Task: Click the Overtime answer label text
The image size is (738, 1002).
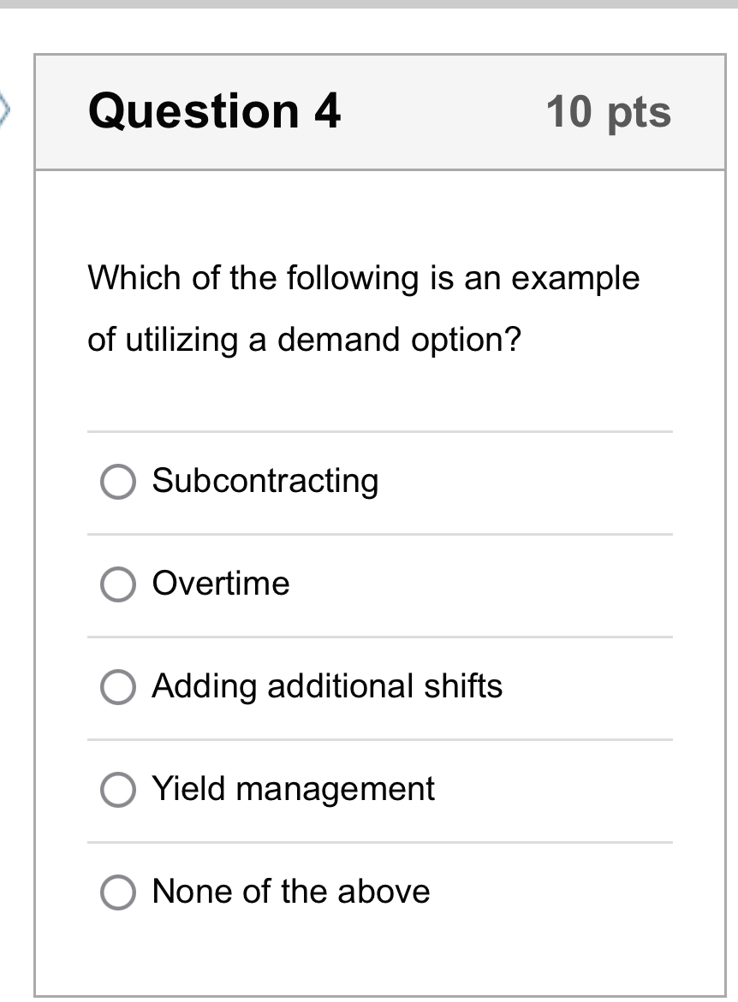Action: point(221,584)
